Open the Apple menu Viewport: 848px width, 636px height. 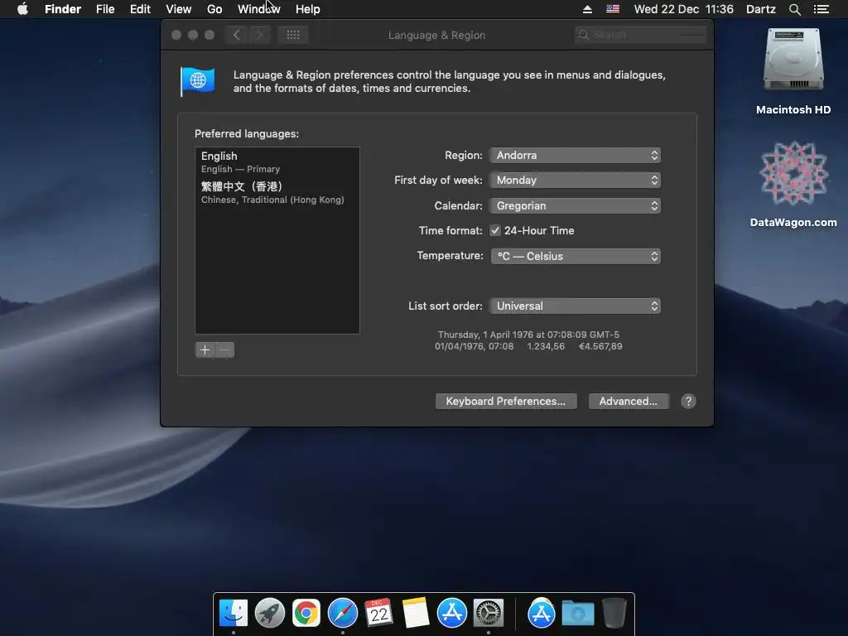pyautogui.click(x=22, y=8)
